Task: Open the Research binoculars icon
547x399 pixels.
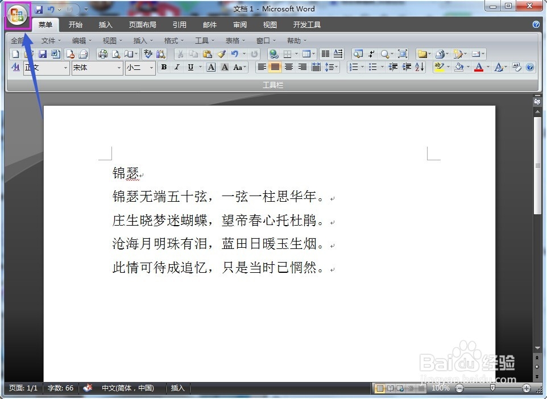Action: (x=161, y=54)
